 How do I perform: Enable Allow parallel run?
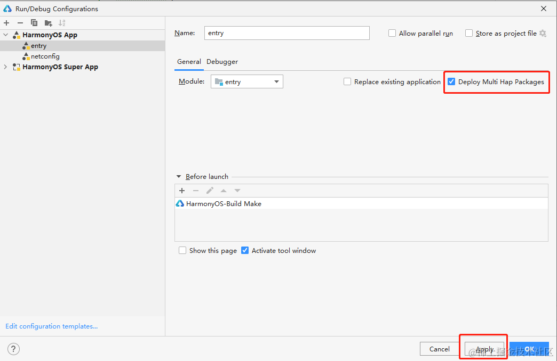[x=392, y=34]
